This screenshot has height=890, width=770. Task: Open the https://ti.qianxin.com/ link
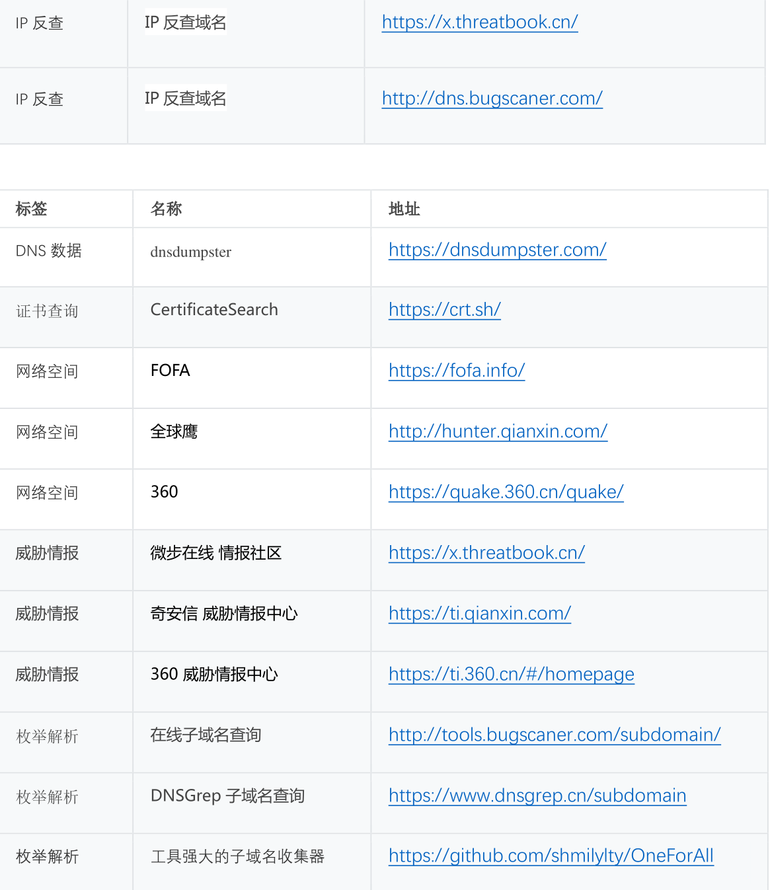coord(480,614)
